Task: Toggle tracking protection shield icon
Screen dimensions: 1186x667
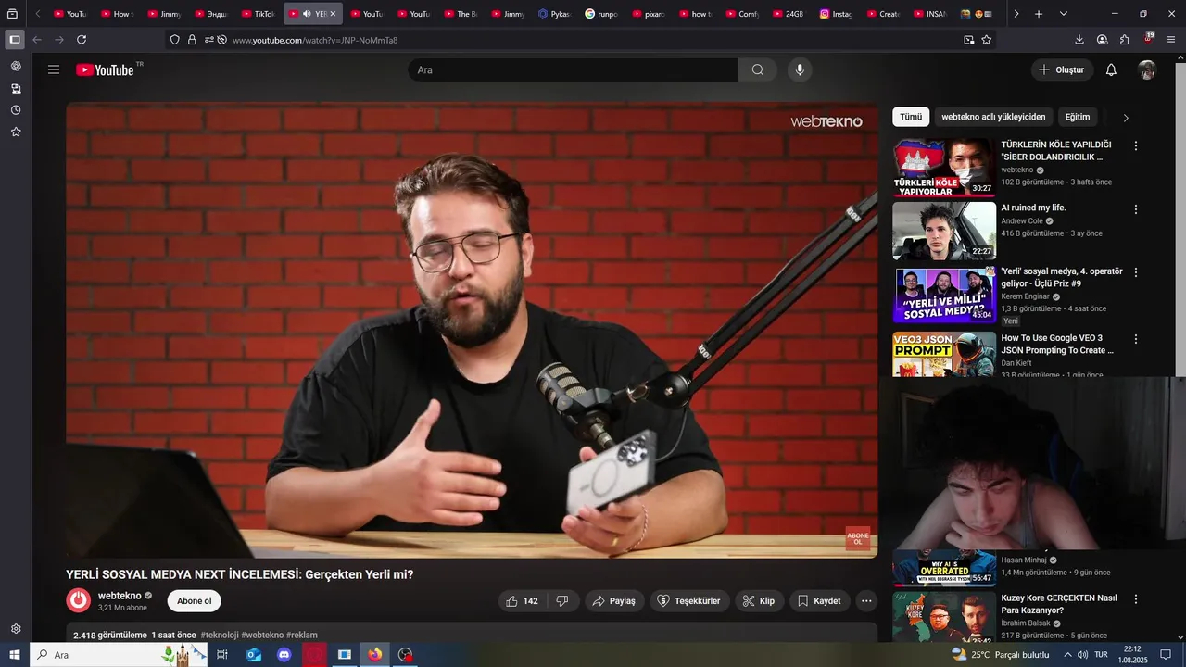Action: point(175,40)
